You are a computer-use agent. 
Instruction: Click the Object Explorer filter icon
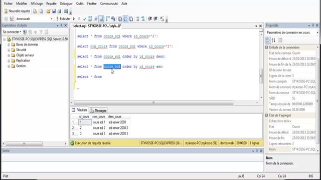[41, 32]
